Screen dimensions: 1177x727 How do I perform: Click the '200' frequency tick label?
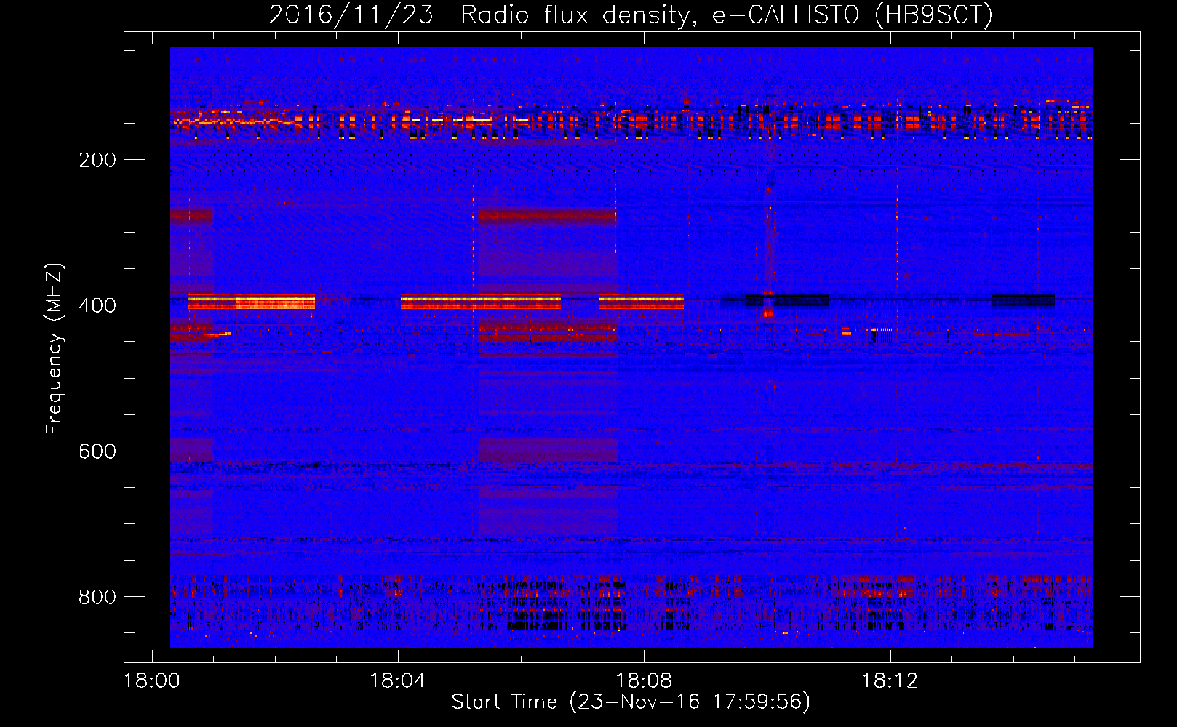[97, 160]
